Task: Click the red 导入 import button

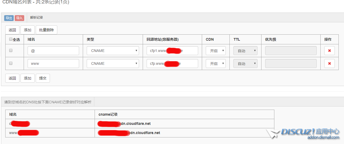Action: (x=19, y=18)
